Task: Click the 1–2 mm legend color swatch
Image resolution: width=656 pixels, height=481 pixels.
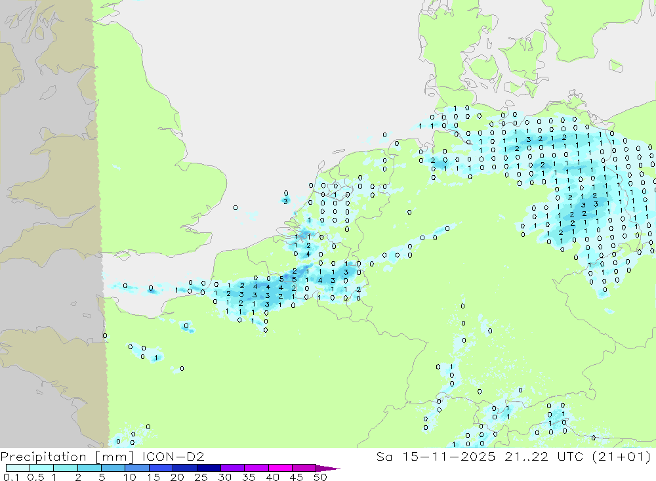Action: pos(66,468)
